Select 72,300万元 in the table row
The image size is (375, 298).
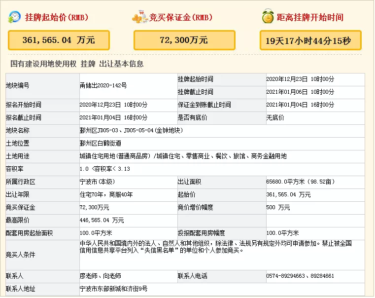click(95, 208)
